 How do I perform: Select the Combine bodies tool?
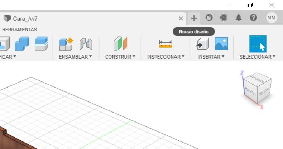click(x=22, y=44)
